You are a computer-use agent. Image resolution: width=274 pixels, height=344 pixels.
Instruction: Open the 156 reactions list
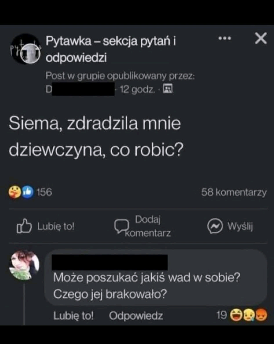(x=44, y=192)
